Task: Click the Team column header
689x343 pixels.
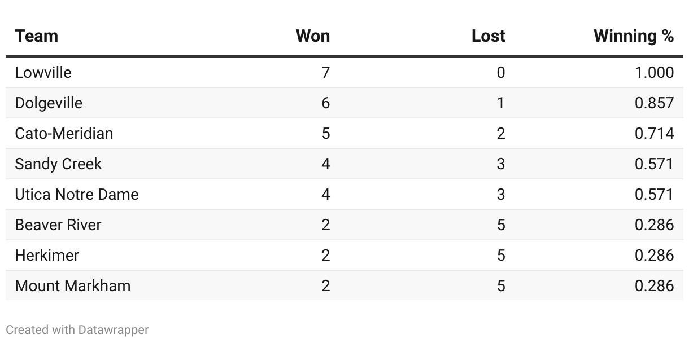Action: [x=36, y=36]
